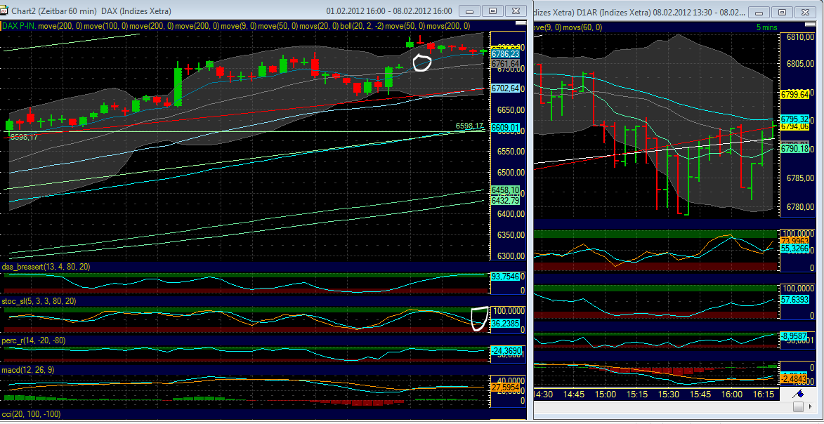Click the right scroll arrow below the 5-minute chart
824x424 pixels.
click(x=810, y=407)
